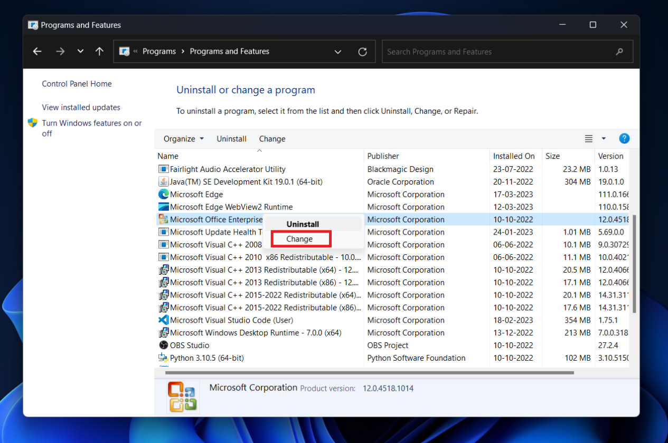This screenshot has height=443, width=668.
Task: Open the Organize dropdown menu
Action: coord(183,138)
